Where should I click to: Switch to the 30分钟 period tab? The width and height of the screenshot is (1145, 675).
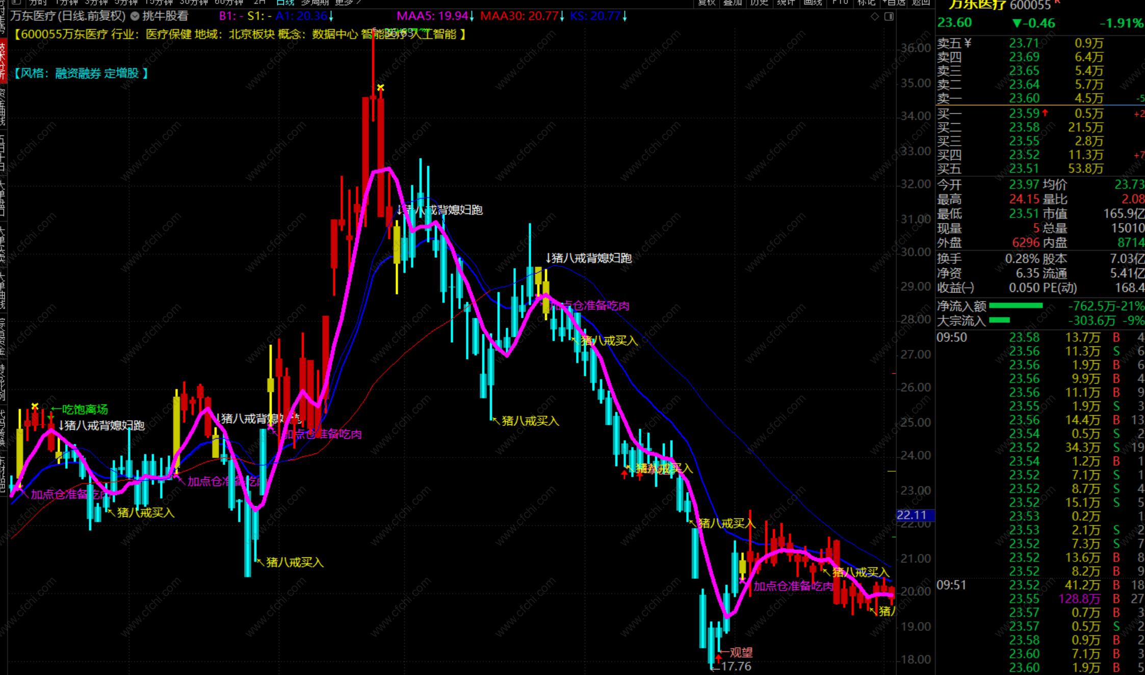point(193,2)
